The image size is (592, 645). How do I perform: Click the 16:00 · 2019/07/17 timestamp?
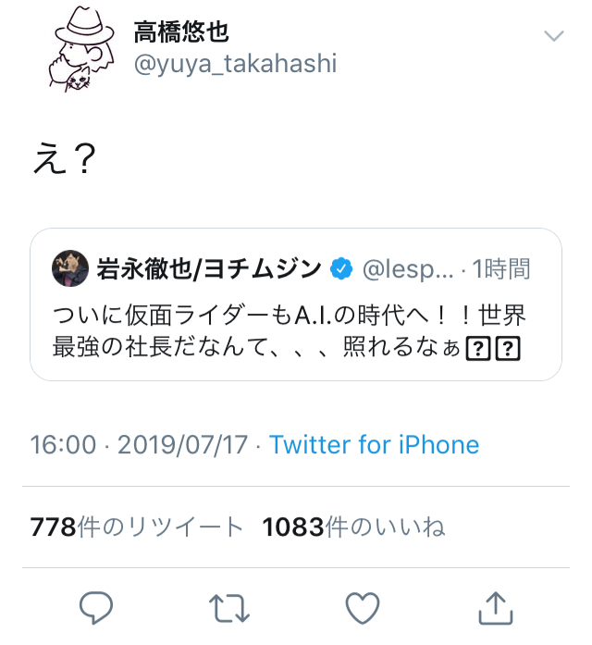(x=140, y=445)
